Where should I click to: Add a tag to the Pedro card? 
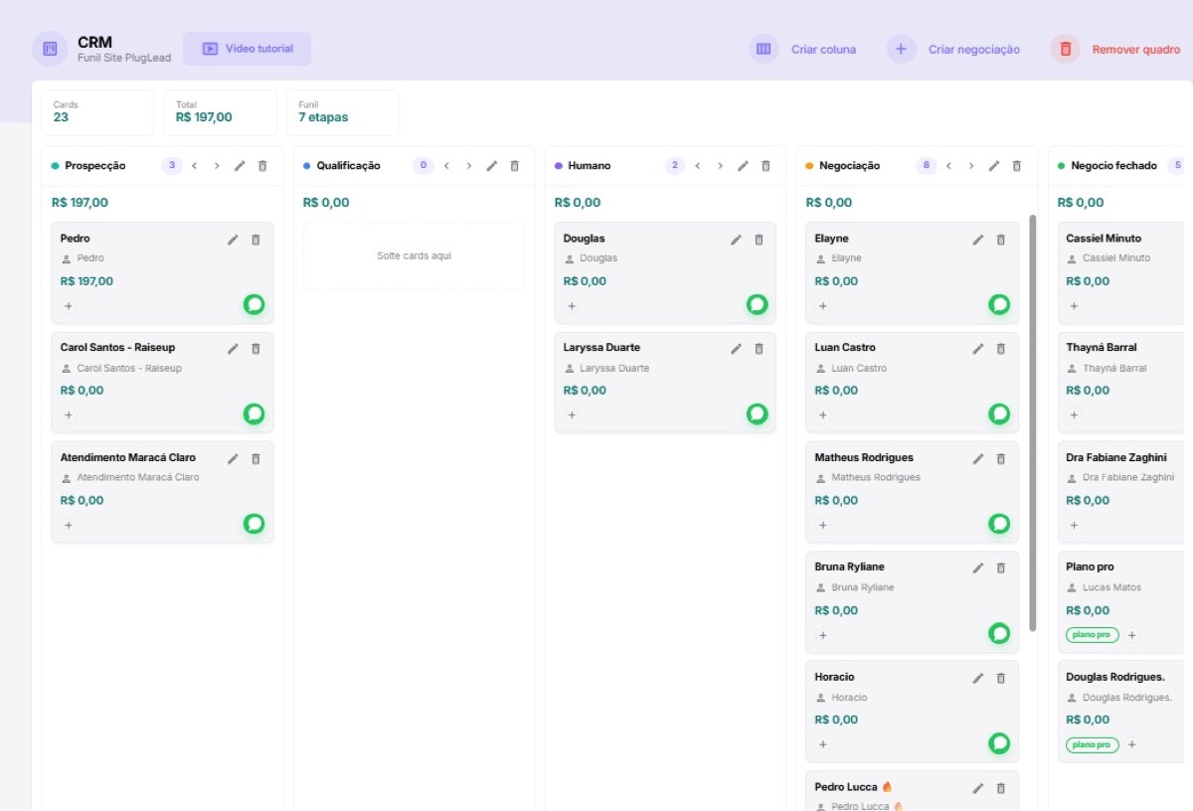[x=69, y=306]
